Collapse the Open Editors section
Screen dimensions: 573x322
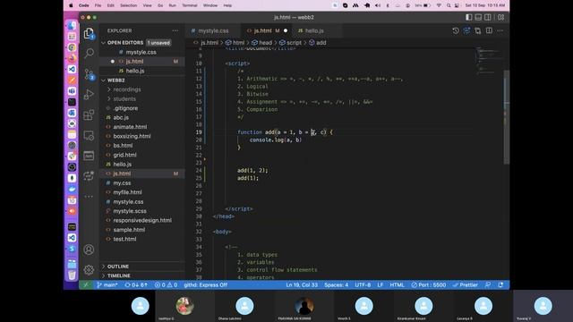click(x=104, y=43)
